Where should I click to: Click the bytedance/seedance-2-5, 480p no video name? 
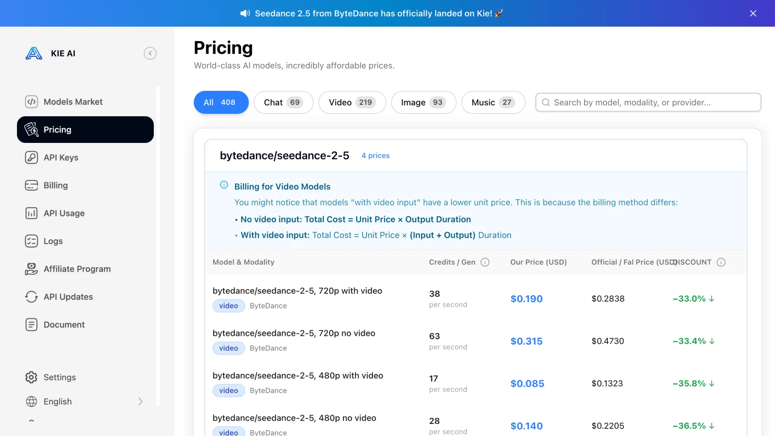click(294, 418)
